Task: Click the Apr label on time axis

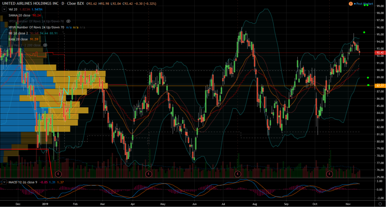Action: 133,204
